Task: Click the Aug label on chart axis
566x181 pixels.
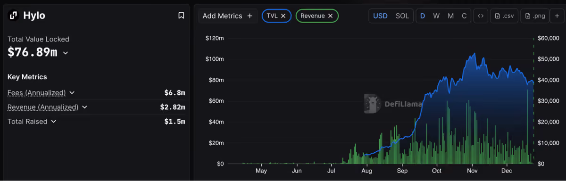Action: coord(366,171)
